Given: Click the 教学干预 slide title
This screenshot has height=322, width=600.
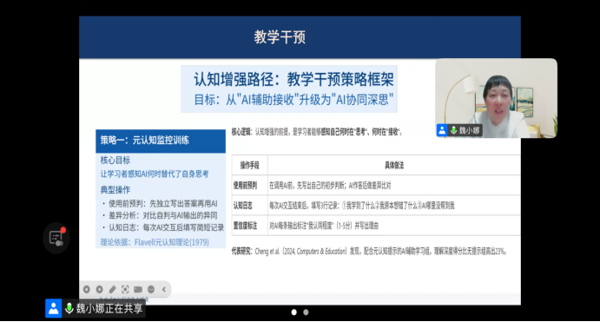Looking at the screenshot, I should [x=280, y=37].
